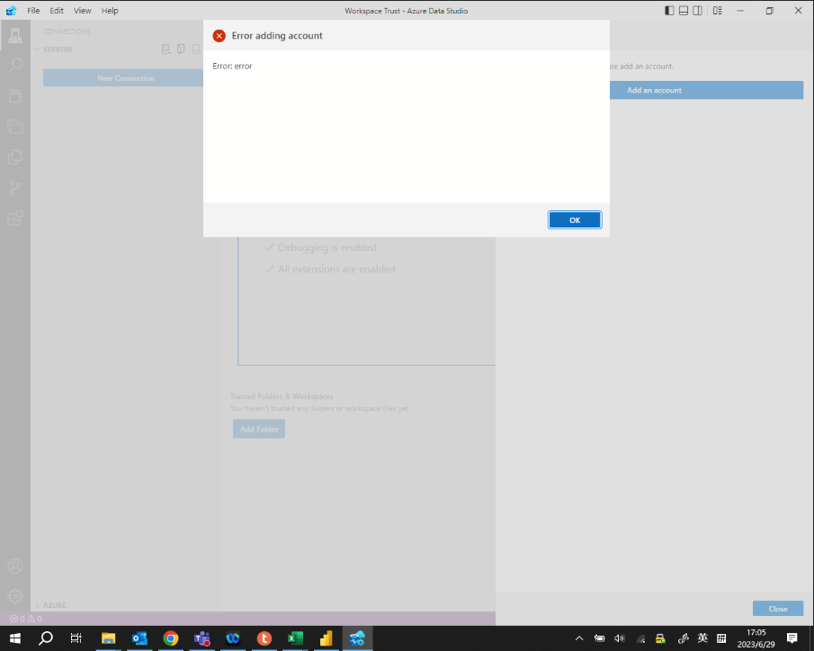Image resolution: width=814 pixels, height=651 pixels.
Task: Open the Source Control view in activity bar
Action: tap(15, 187)
